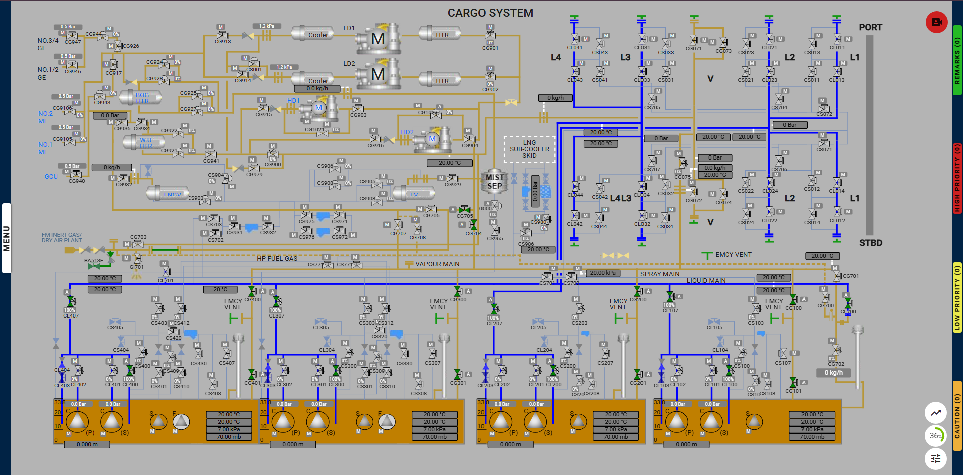Toggle the CL407 liquid valve
This screenshot has width=963, height=475.
(x=71, y=301)
